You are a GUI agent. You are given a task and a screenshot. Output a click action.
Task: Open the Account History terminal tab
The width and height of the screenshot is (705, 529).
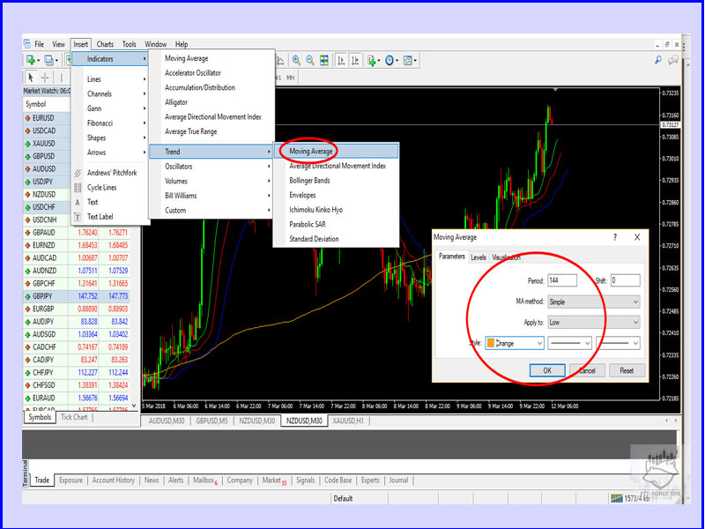pyautogui.click(x=114, y=481)
